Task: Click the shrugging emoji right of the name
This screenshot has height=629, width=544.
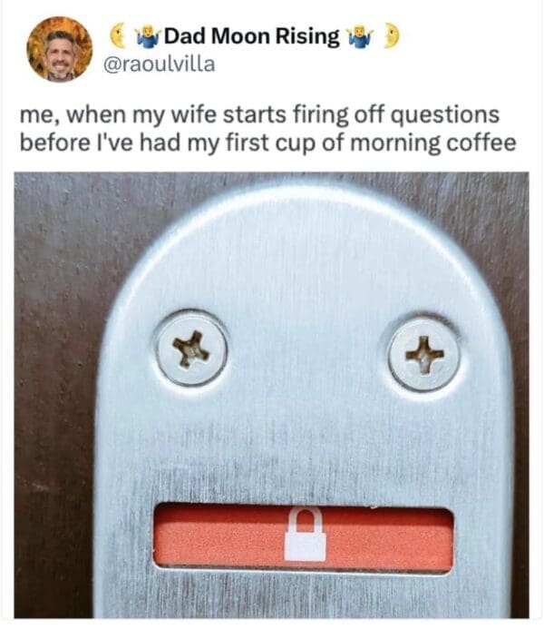Action: [x=361, y=37]
